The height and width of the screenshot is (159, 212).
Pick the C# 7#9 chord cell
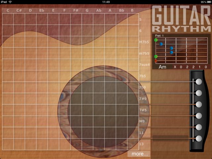[19, 99]
